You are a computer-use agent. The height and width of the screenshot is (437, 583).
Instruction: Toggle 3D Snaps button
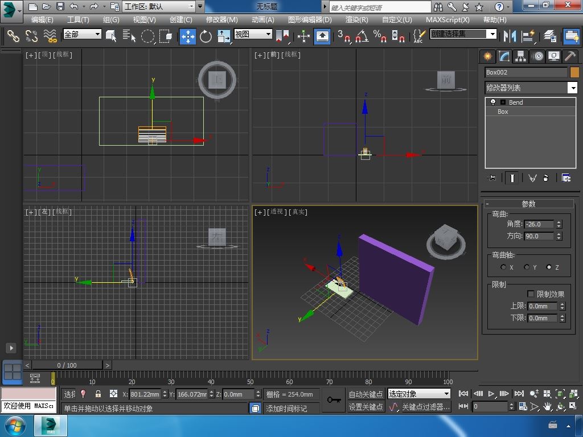[344, 36]
